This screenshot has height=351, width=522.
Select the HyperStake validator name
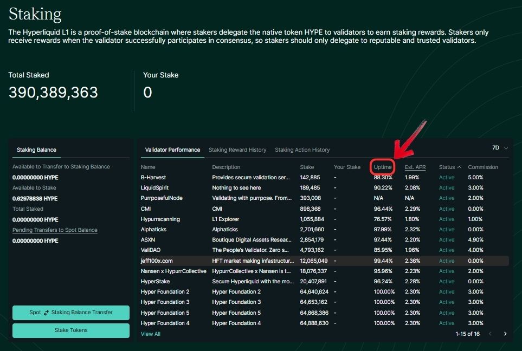click(155, 282)
